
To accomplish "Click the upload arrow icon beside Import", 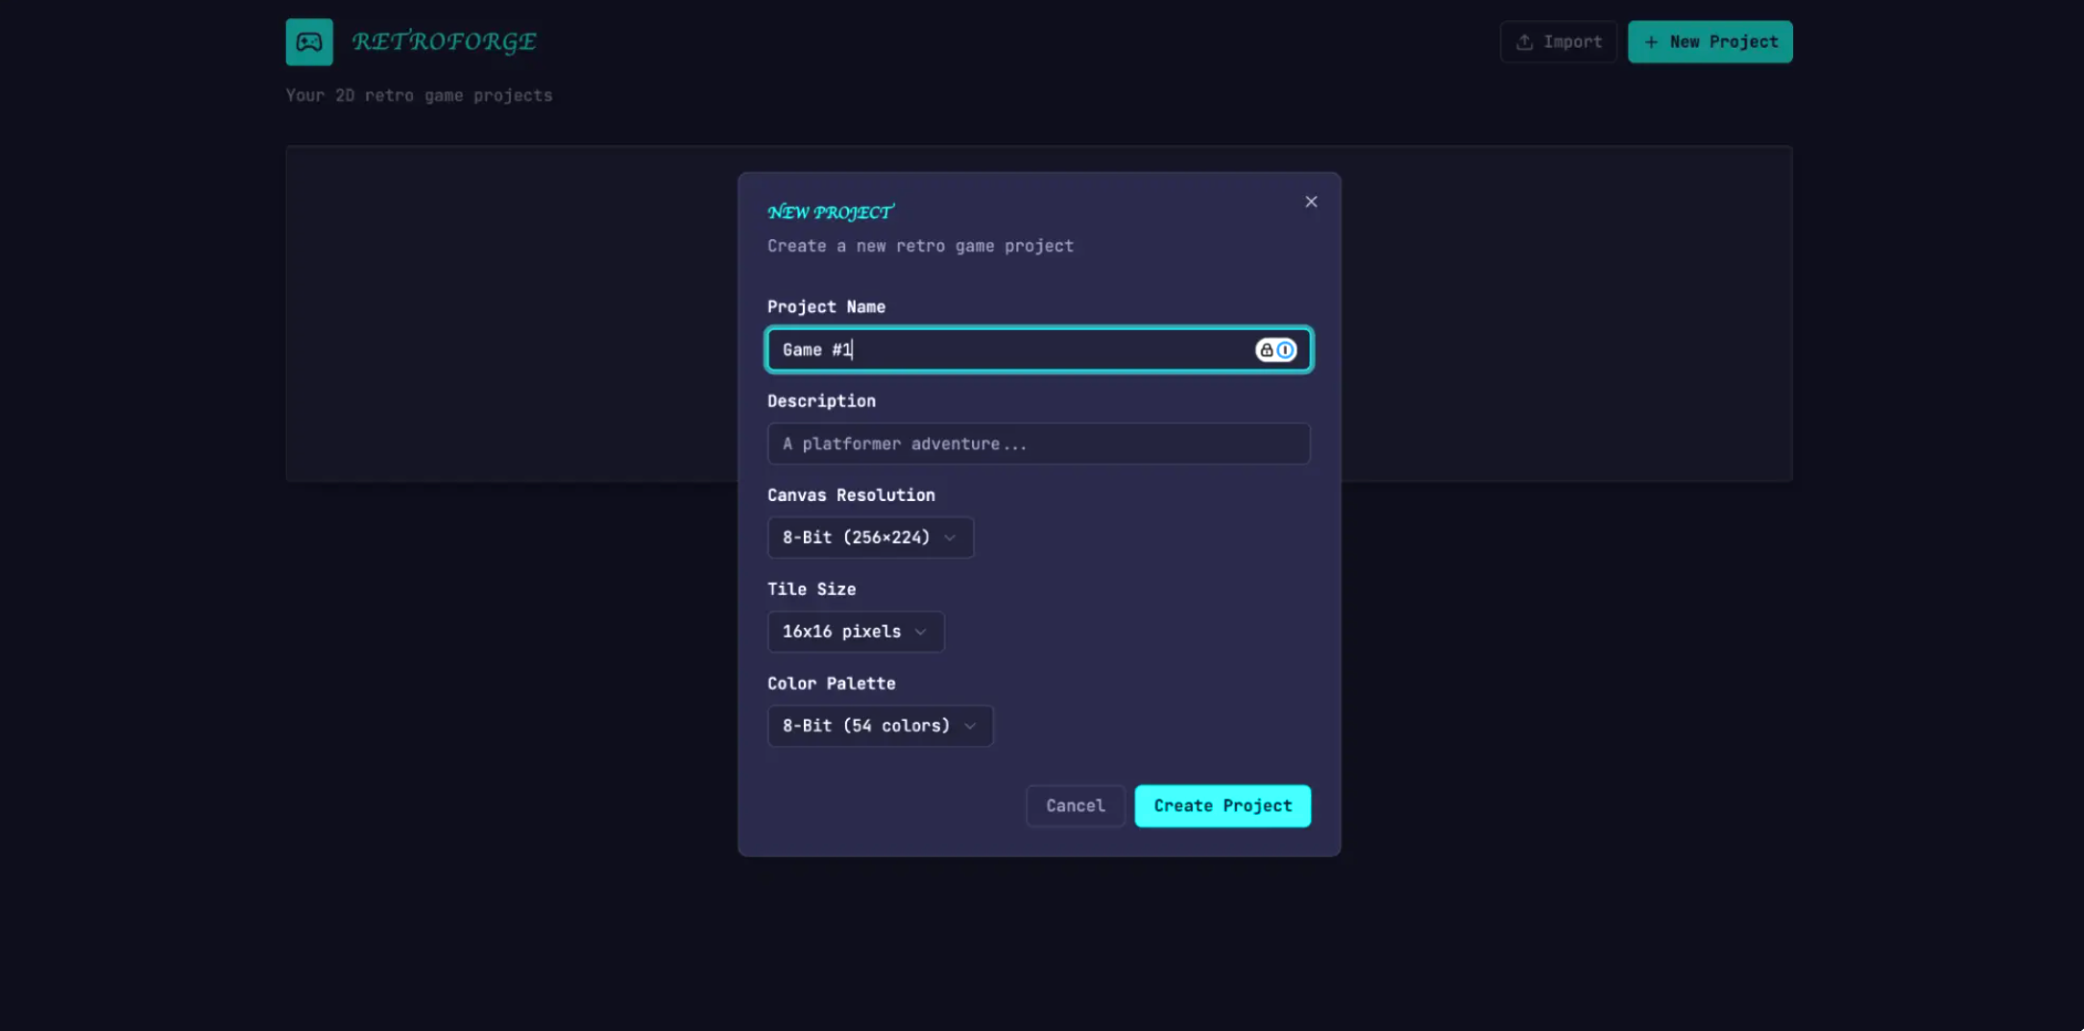I will pos(1524,42).
